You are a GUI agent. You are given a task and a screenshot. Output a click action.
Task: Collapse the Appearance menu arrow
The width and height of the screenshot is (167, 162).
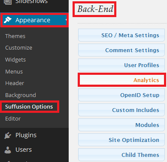[x=66, y=20]
